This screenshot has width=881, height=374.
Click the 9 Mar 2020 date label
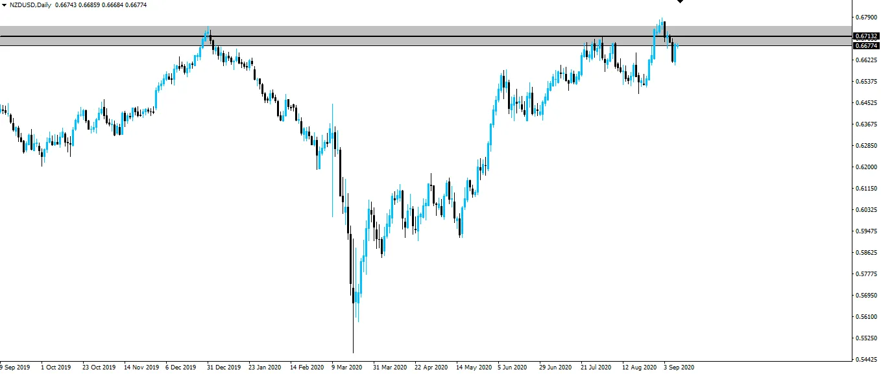[x=347, y=367]
